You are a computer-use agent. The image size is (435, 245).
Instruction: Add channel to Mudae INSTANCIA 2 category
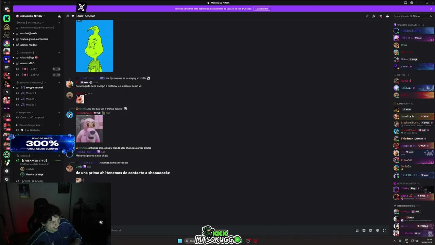click(x=59, y=23)
